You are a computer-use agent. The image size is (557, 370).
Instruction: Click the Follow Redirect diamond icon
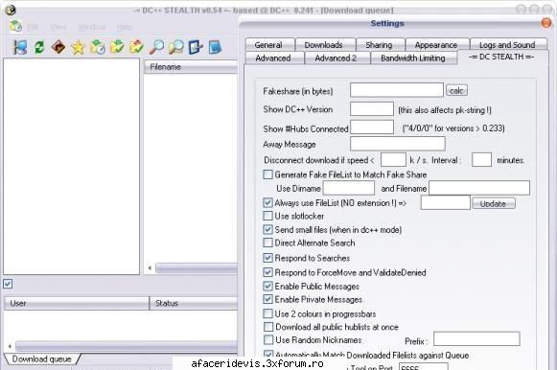pyautogui.click(x=58, y=47)
